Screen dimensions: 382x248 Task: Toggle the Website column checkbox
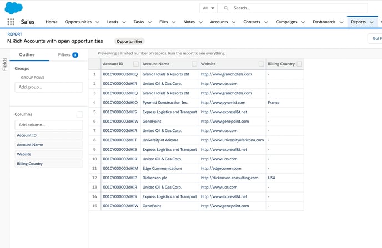click(x=261, y=64)
